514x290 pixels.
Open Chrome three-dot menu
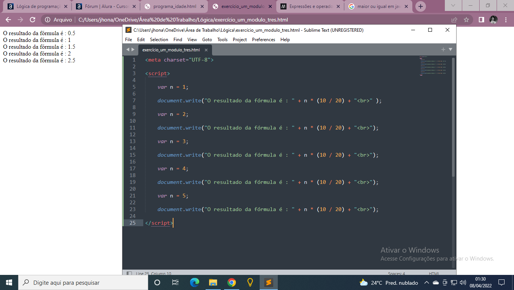tap(506, 20)
